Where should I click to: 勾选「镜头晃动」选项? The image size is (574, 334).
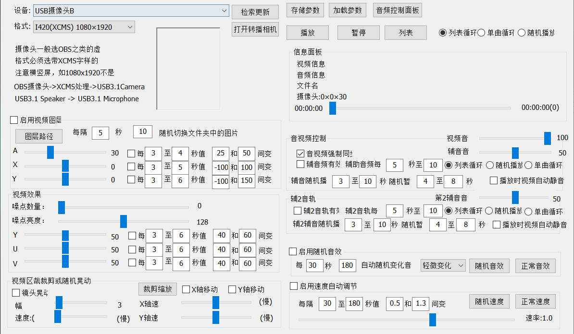coord(16,293)
